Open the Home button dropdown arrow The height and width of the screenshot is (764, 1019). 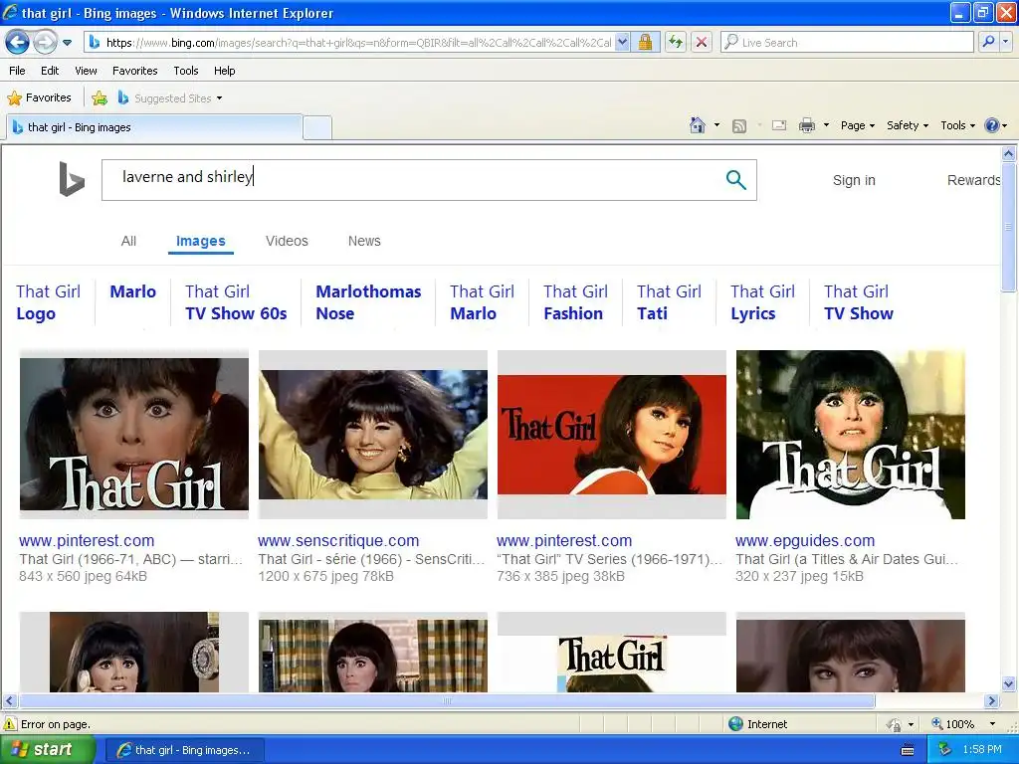[x=716, y=125]
